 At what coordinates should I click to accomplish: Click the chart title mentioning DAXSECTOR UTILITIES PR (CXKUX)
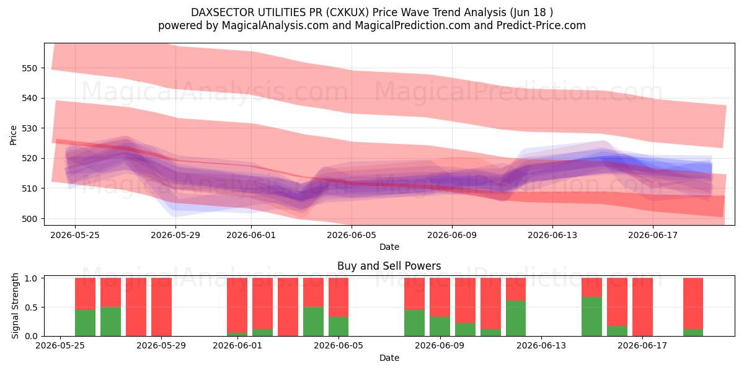tap(372, 12)
